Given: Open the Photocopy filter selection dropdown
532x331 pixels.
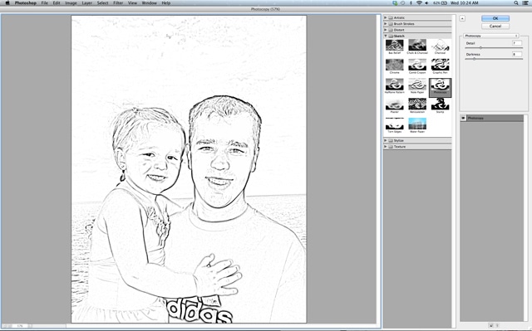Looking at the screenshot, I should point(491,36).
